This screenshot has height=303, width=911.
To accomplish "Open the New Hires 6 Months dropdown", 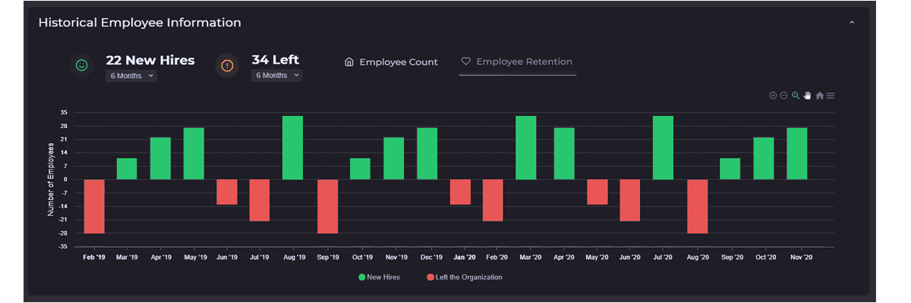I will 131,76.
